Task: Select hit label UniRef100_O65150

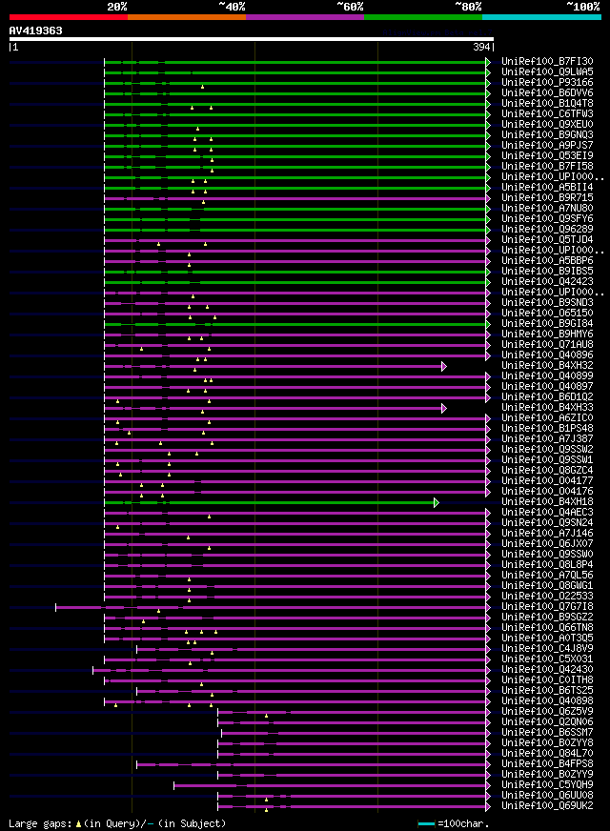Action: point(547,314)
